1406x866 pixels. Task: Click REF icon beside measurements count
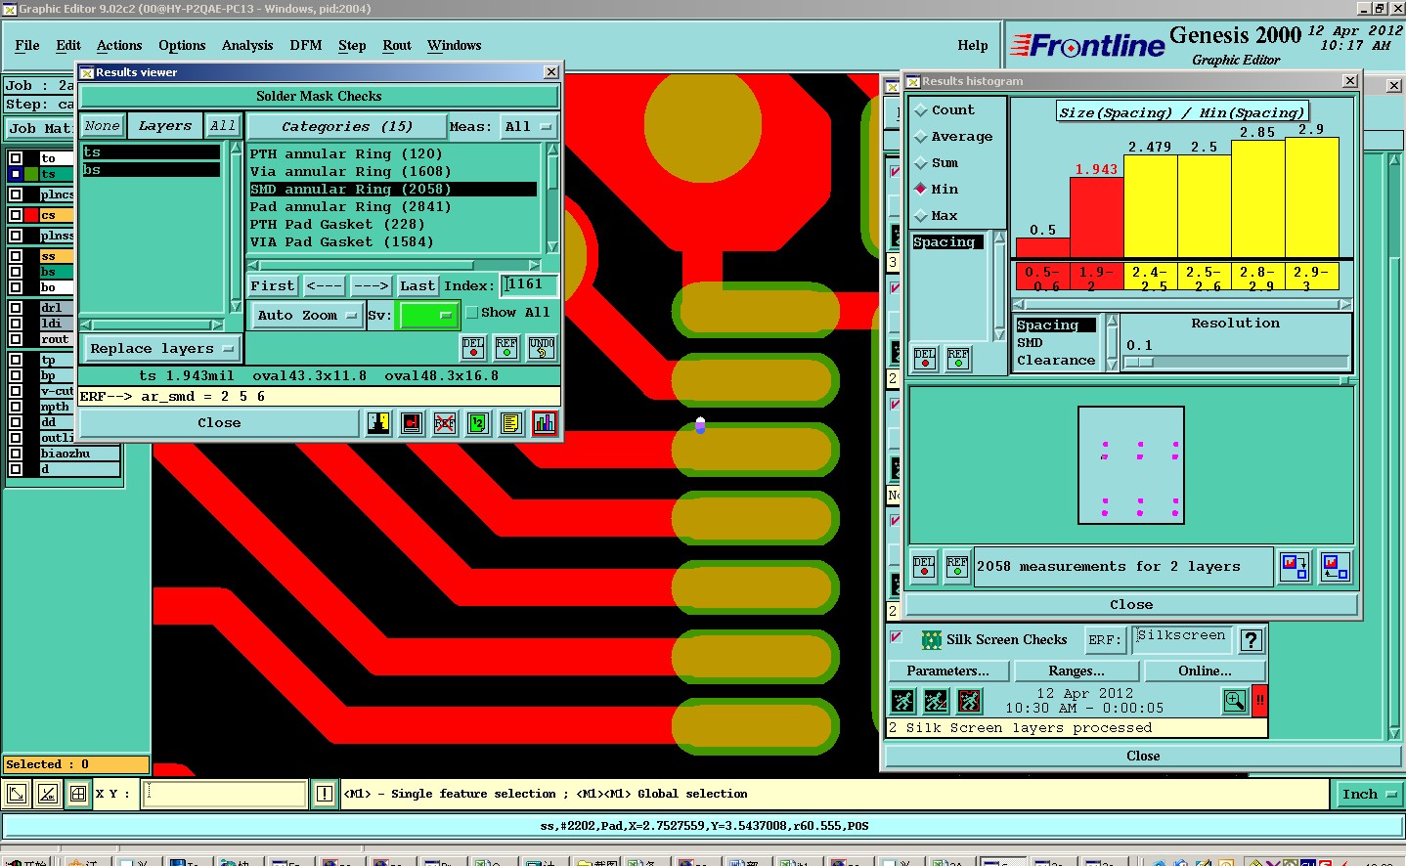957,567
